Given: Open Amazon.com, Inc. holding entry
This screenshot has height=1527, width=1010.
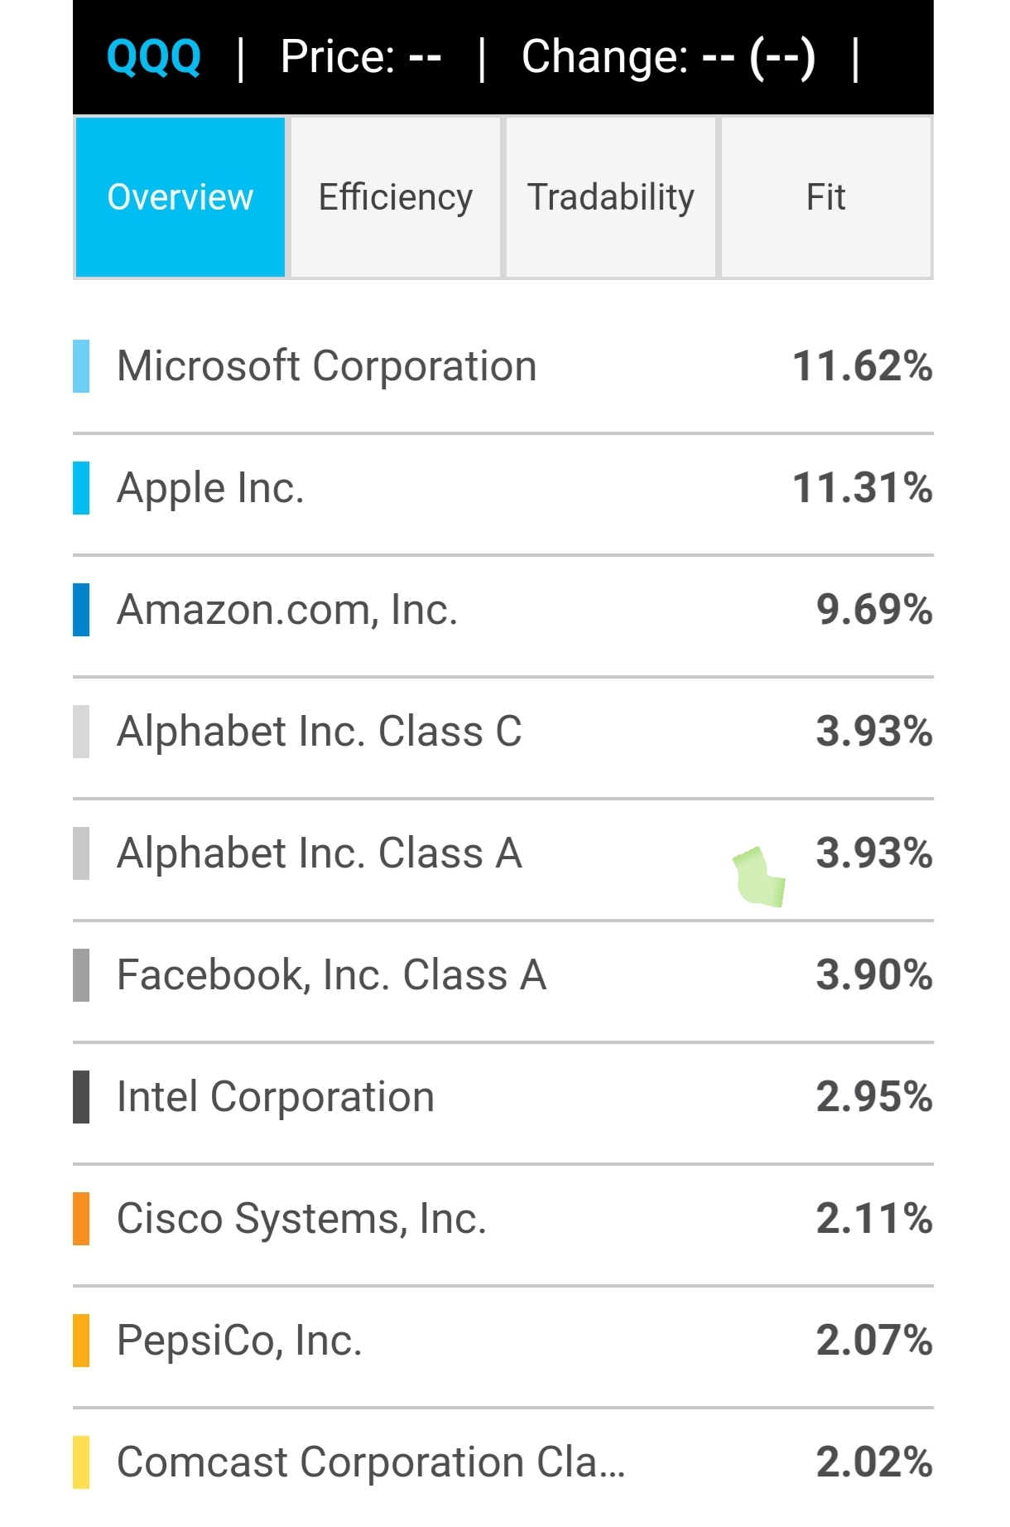Looking at the screenshot, I should click(x=503, y=610).
